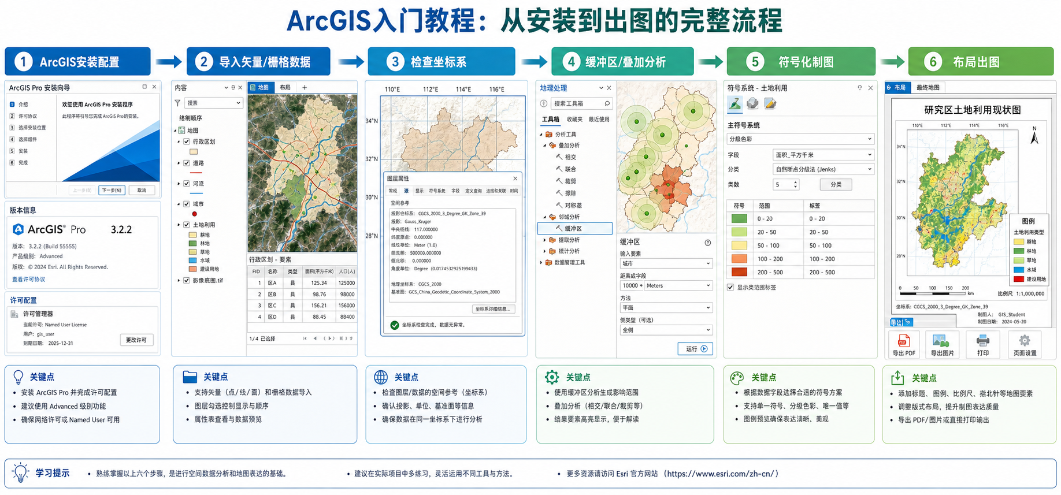Switch to the 收藏夹 tab
The width and height of the screenshot is (1061, 495).
tap(574, 120)
